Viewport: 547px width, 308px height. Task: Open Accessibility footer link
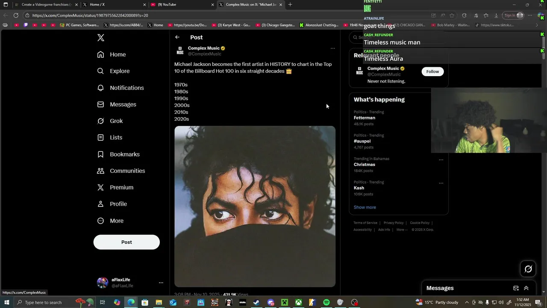click(x=362, y=230)
